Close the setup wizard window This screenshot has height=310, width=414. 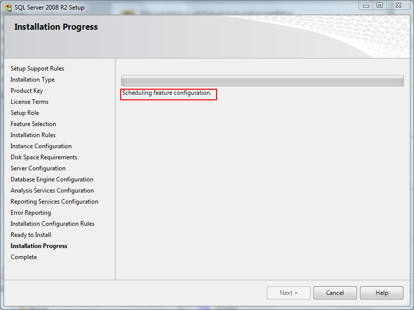point(398,6)
